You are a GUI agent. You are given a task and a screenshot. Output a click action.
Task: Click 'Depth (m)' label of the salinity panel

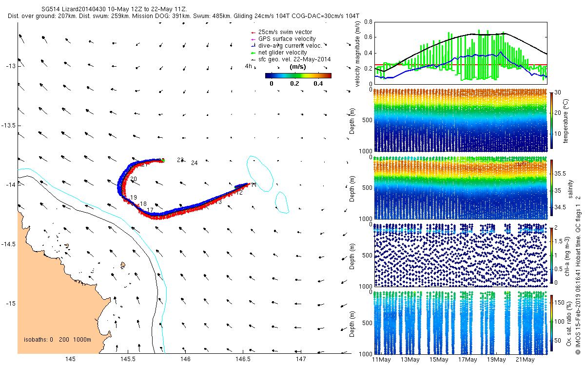352,188
